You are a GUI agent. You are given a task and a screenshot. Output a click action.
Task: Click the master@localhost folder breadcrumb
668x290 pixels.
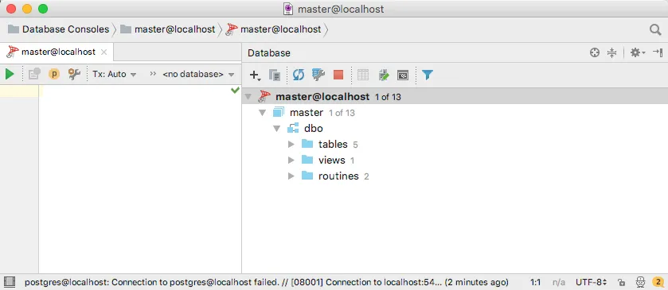pyautogui.click(x=168, y=29)
